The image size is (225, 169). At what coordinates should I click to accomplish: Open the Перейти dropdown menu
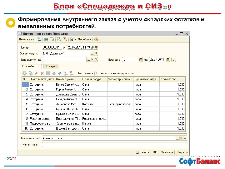pyautogui.click(x=84, y=39)
